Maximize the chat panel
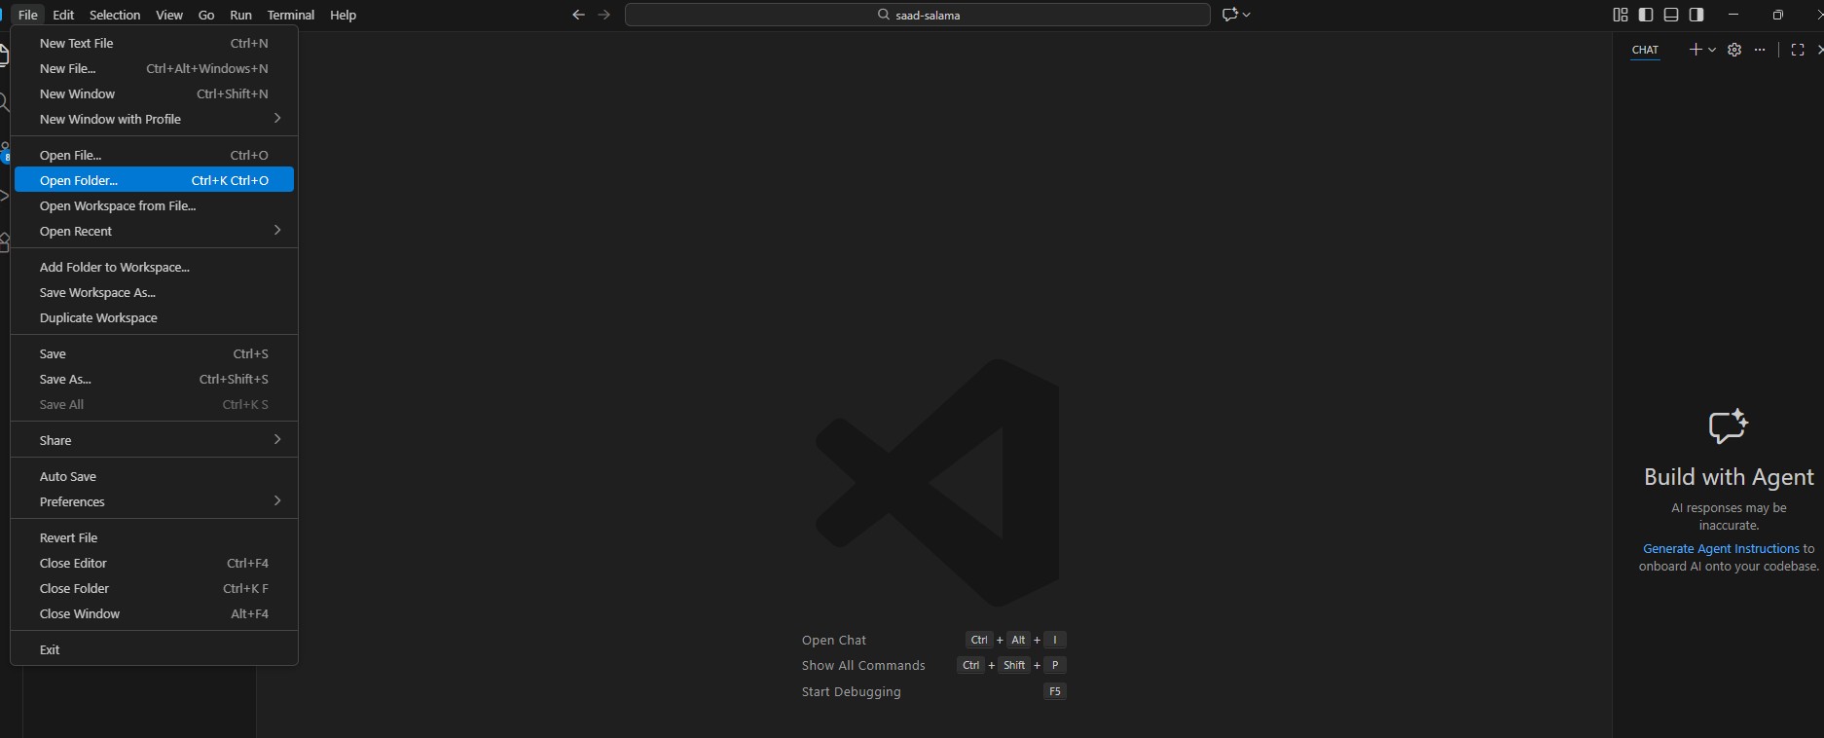Screen dimensions: 1824x738 pos(1798,50)
